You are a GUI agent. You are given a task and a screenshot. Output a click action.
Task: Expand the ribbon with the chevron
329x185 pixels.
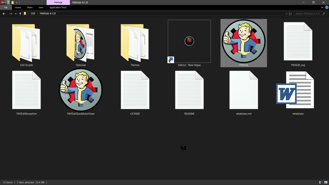point(322,7)
